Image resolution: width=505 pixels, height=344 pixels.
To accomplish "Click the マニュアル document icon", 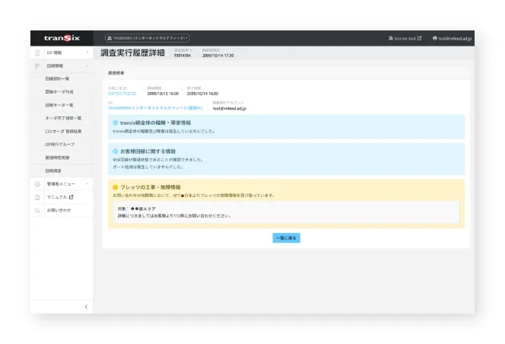I will click(x=37, y=197).
